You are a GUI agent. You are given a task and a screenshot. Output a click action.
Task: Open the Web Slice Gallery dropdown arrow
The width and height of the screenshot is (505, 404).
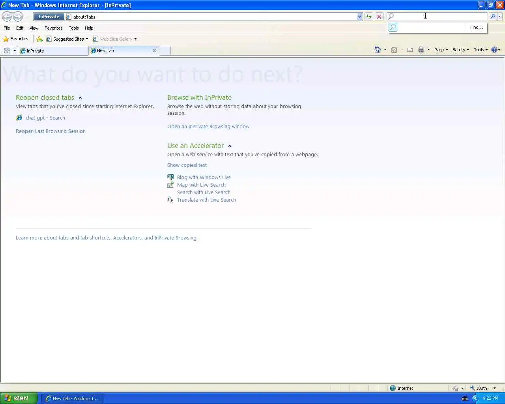coord(135,39)
